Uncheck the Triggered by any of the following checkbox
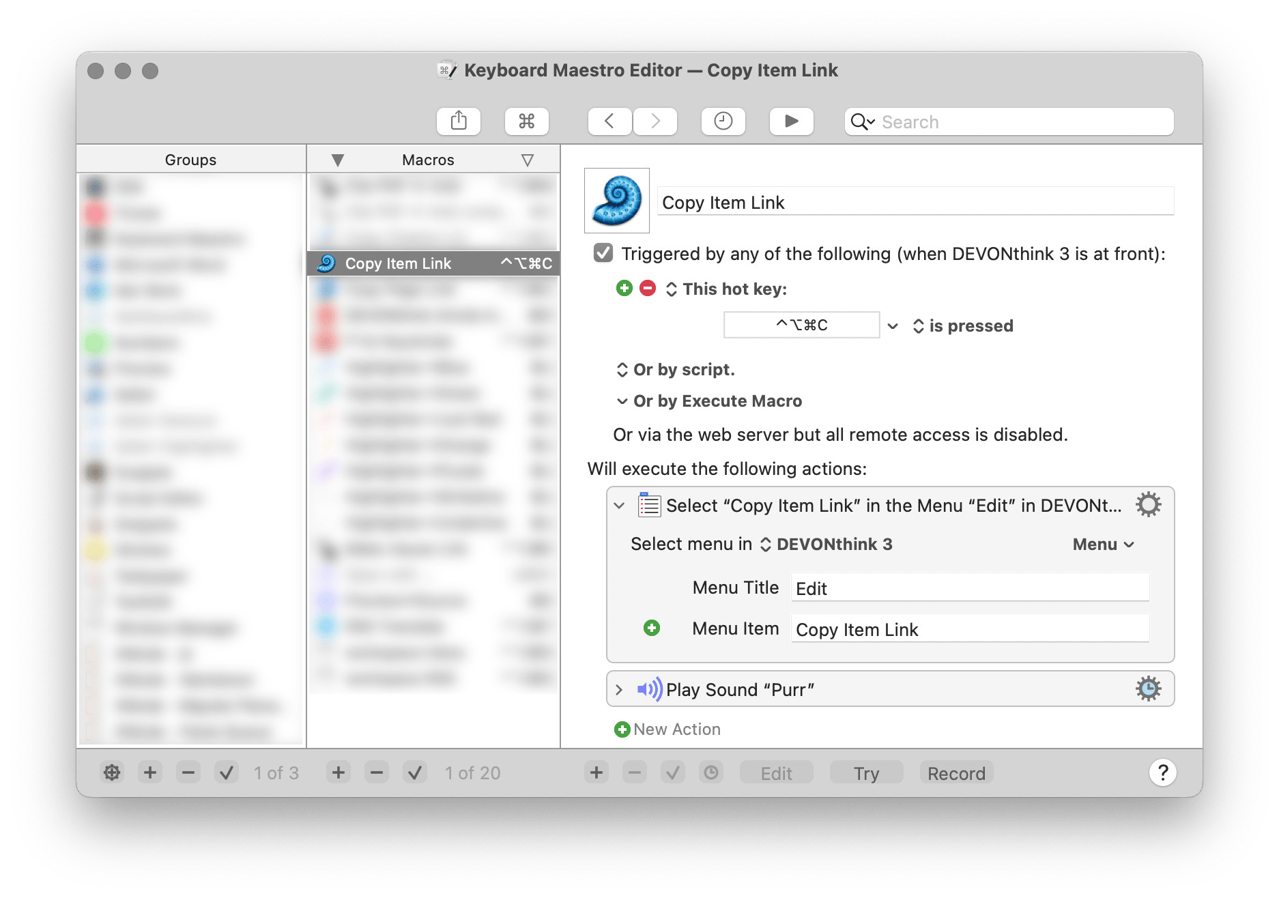The height and width of the screenshot is (898, 1279). click(x=603, y=253)
